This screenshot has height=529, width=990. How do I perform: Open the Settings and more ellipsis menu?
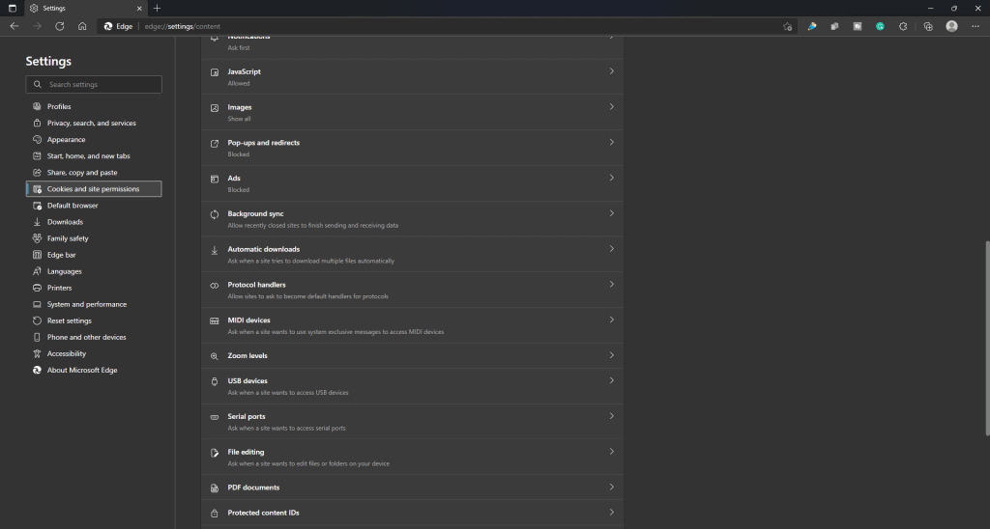pyautogui.click(x=975, y=26)
